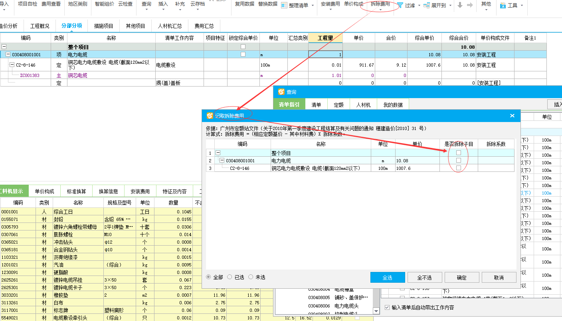562x321 pixels.
Task: Open the 工具 dropdown arrow
Action: coord(522,6)
